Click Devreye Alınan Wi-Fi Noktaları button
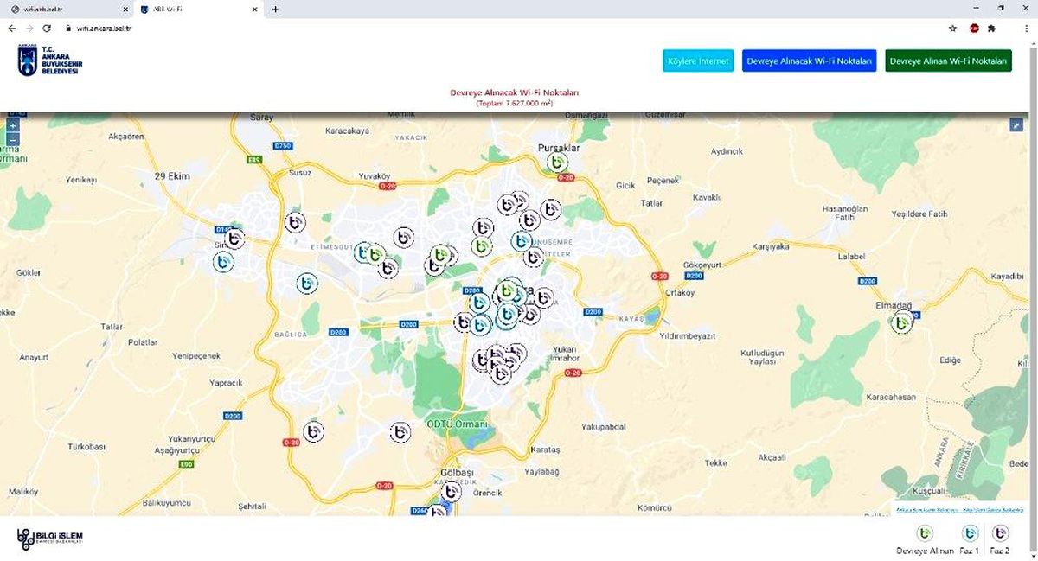 click(x=949, y=61)
